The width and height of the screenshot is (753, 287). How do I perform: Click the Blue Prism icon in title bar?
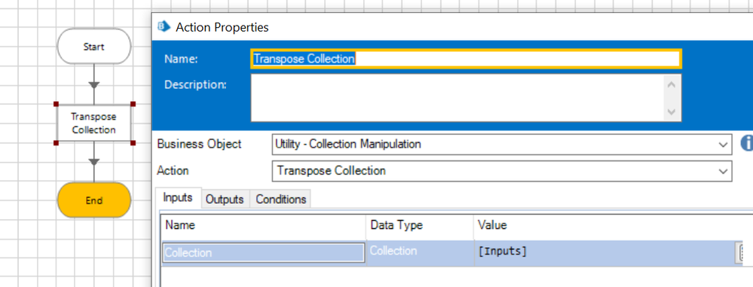[164, 27]
